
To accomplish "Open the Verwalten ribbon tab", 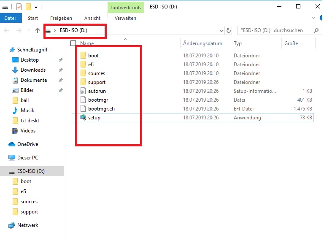I will pyautogui.click(x=125, y=18).
